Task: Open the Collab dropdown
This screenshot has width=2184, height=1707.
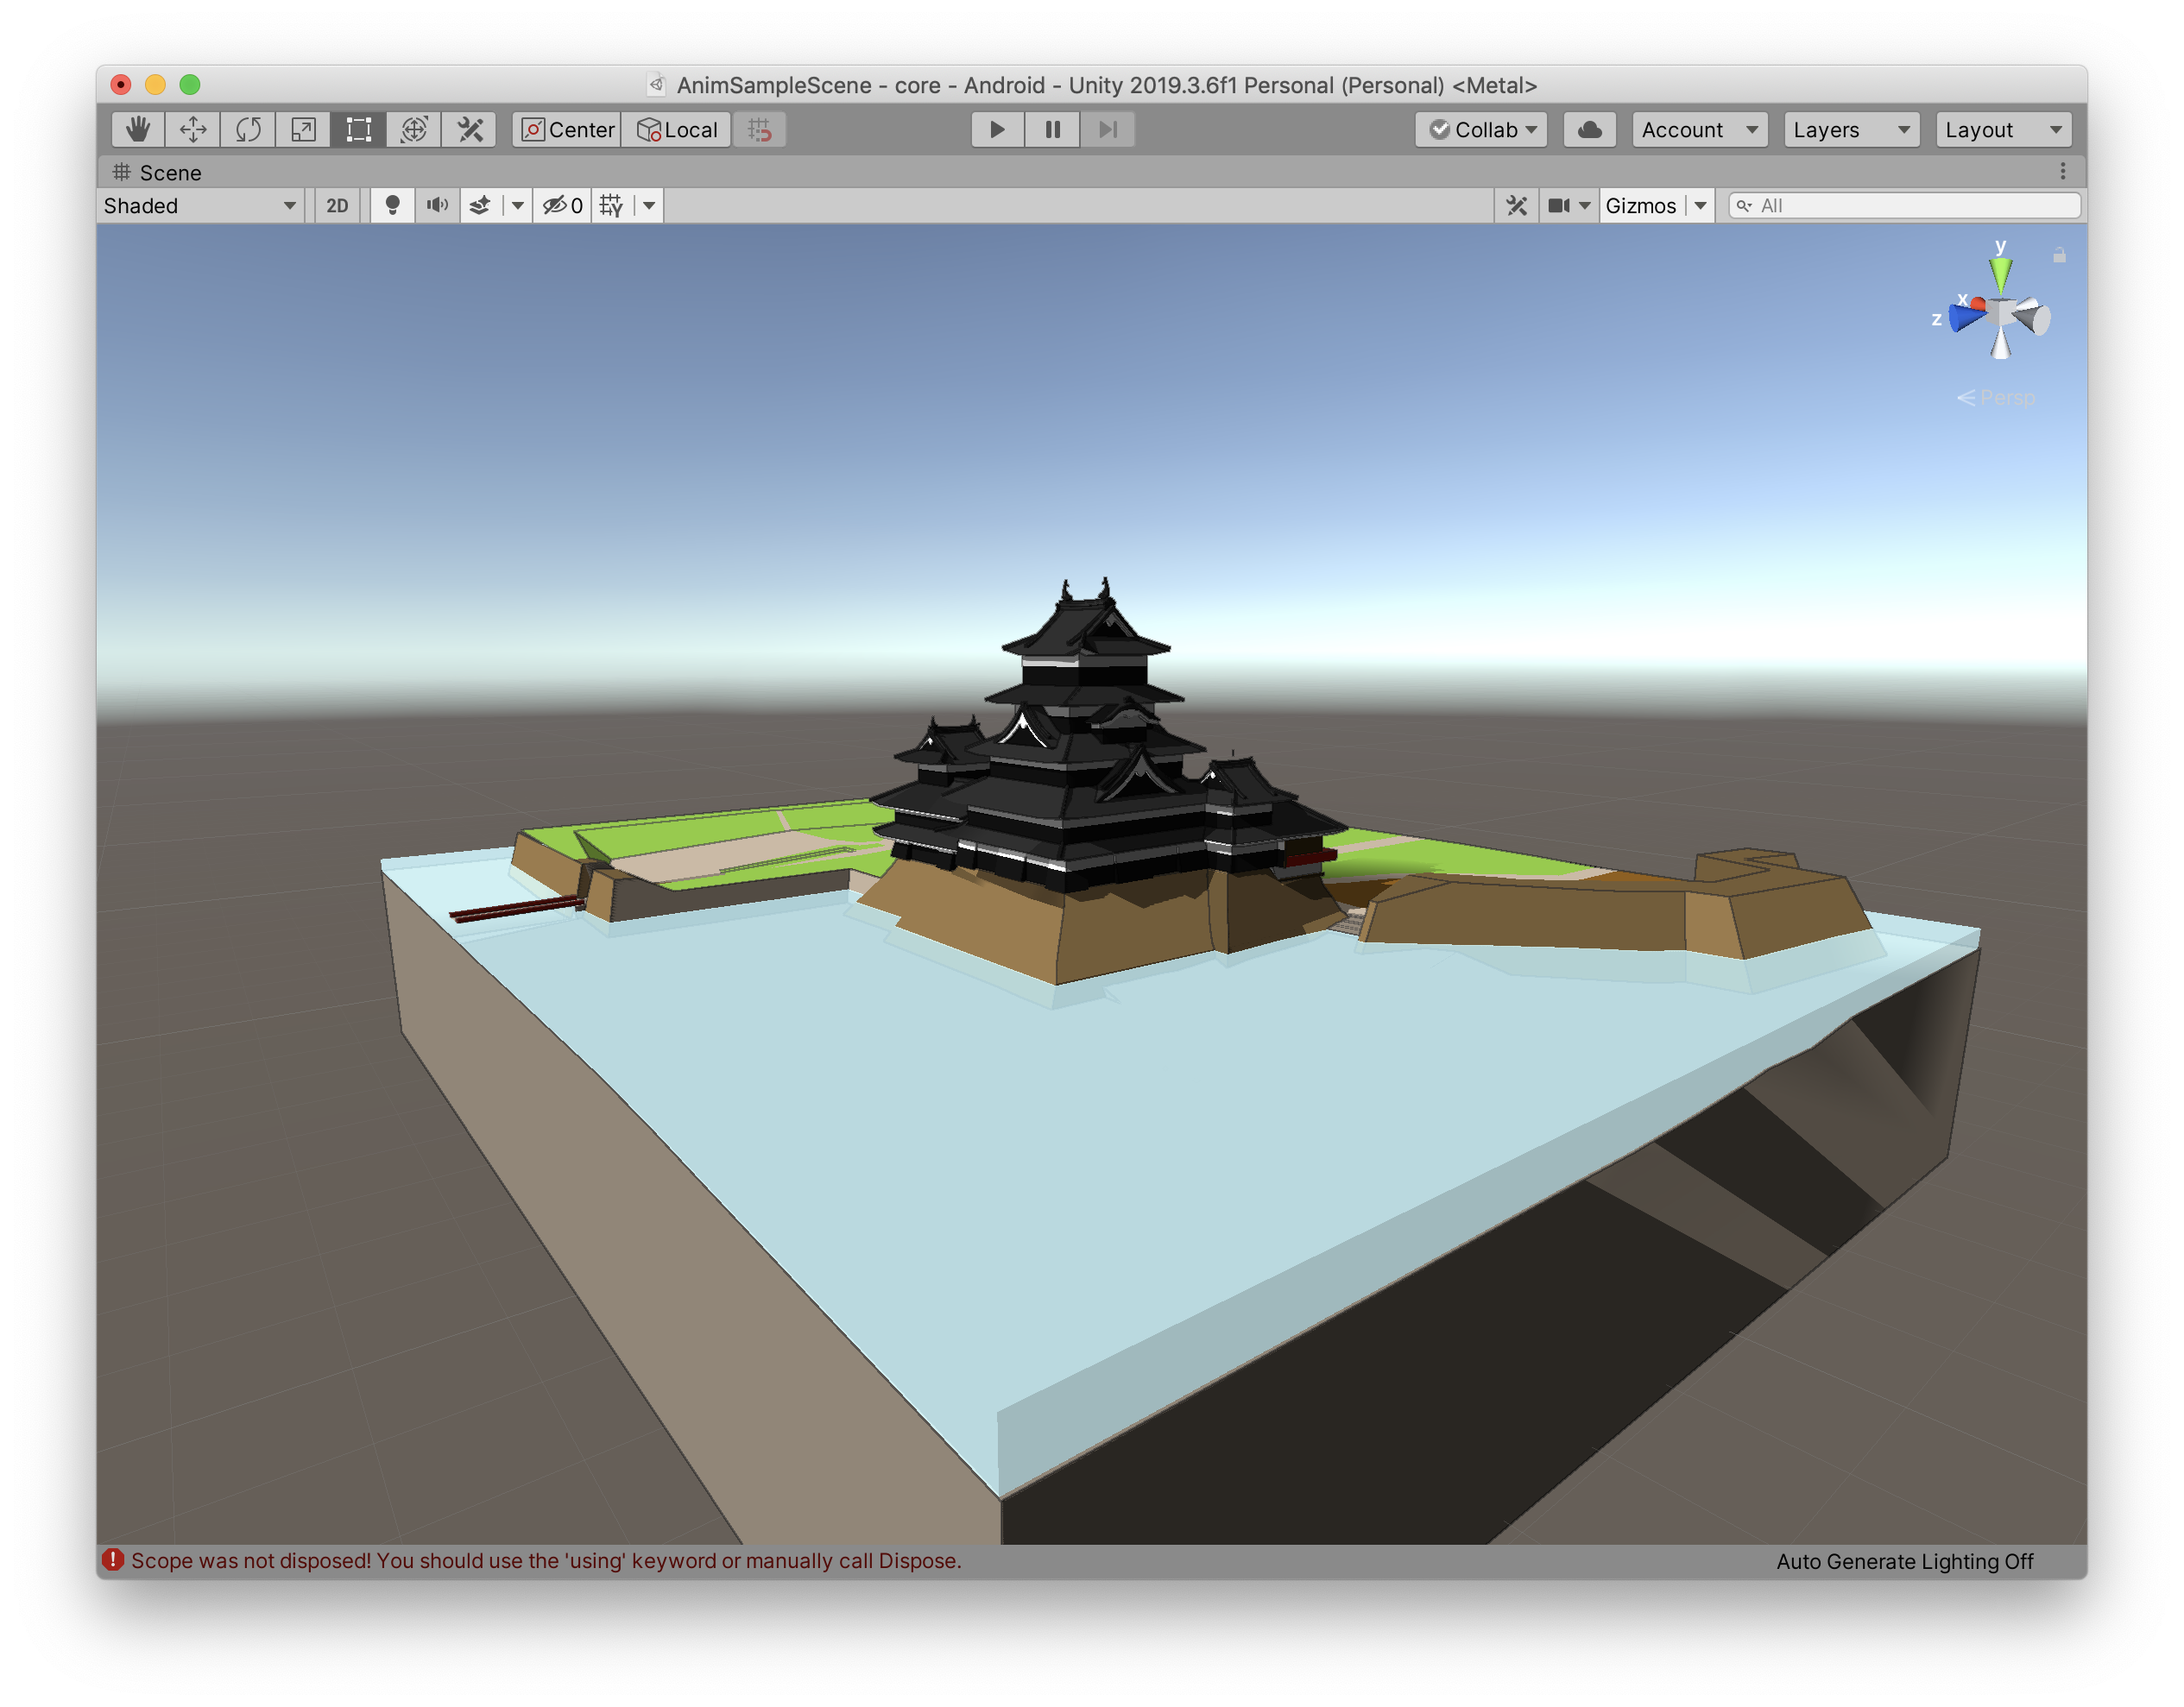Action: 1481,130
